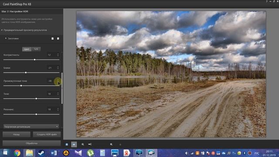Viewport: 279px width, 157px height.
Task: Open Yandex browser from taskbar
Action: coord(127,153)
